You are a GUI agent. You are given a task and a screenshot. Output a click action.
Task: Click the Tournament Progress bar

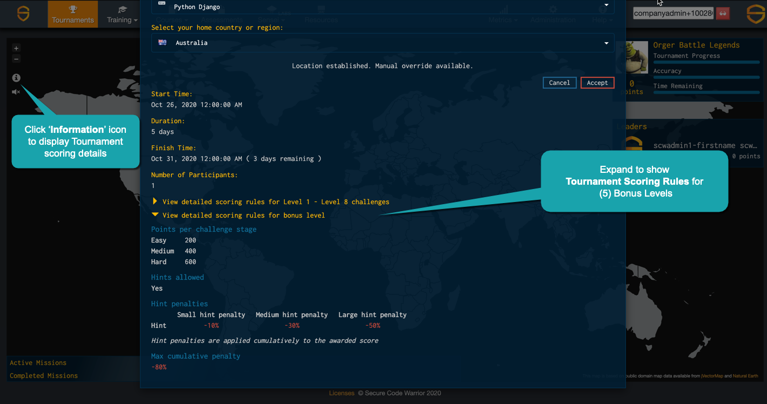click(707, 62)
